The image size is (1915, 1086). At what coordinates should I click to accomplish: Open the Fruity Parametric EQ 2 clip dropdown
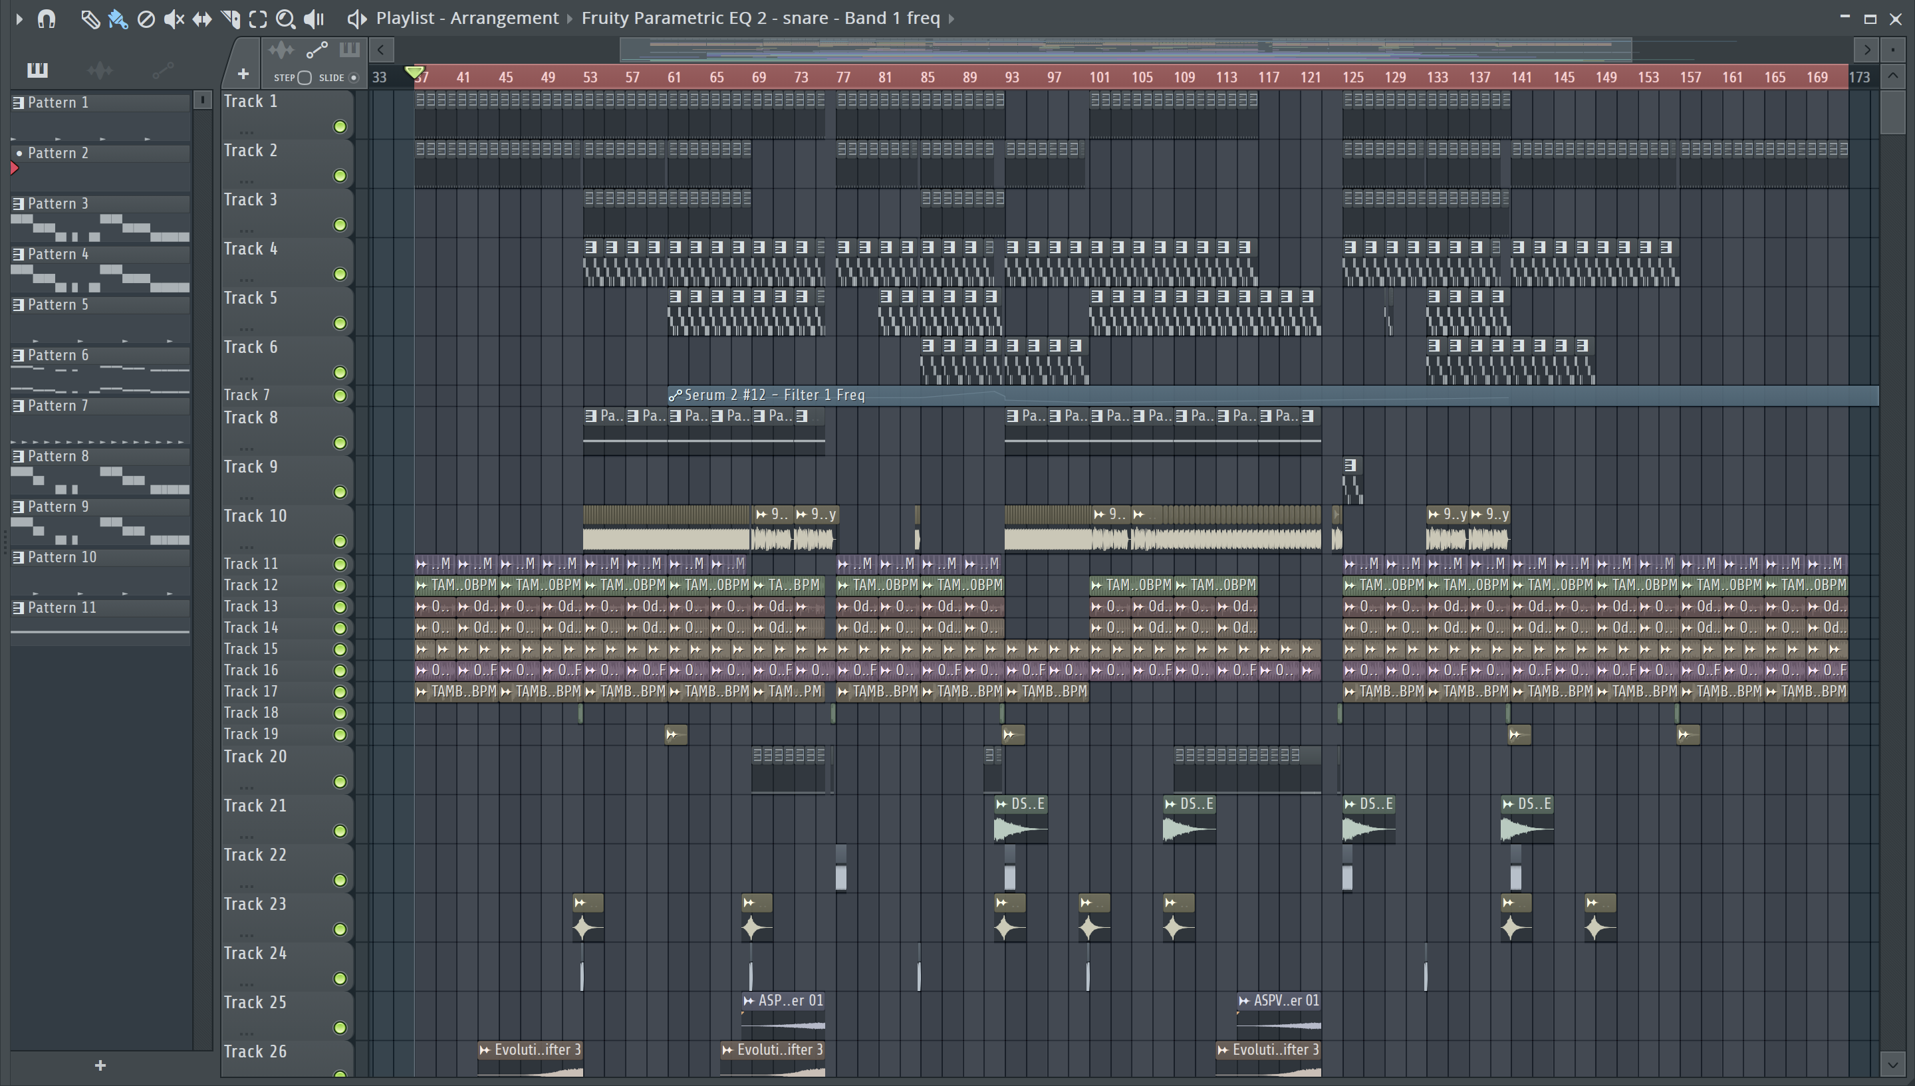tap(760, 18)
